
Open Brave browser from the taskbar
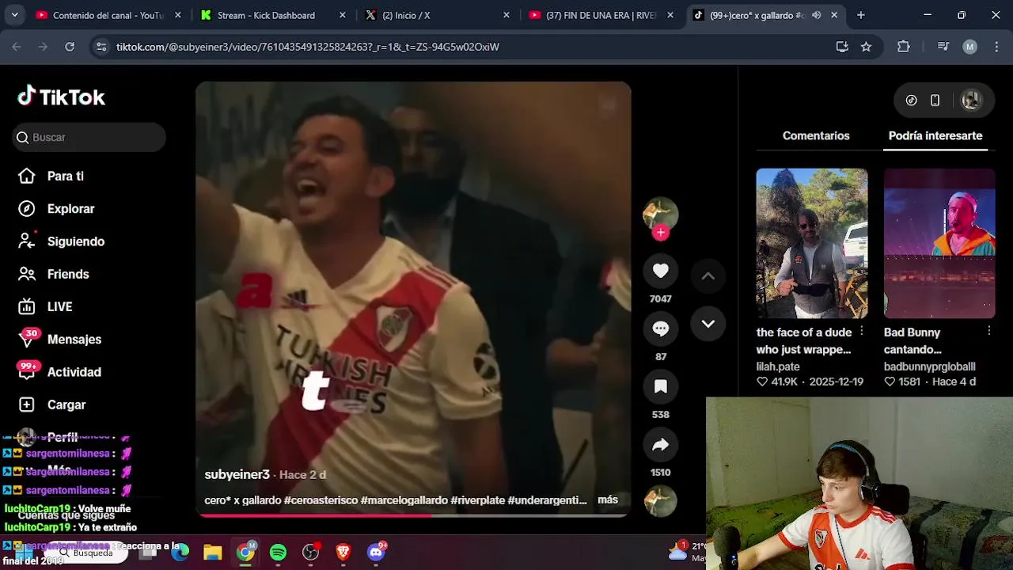(x=343, y=552)
